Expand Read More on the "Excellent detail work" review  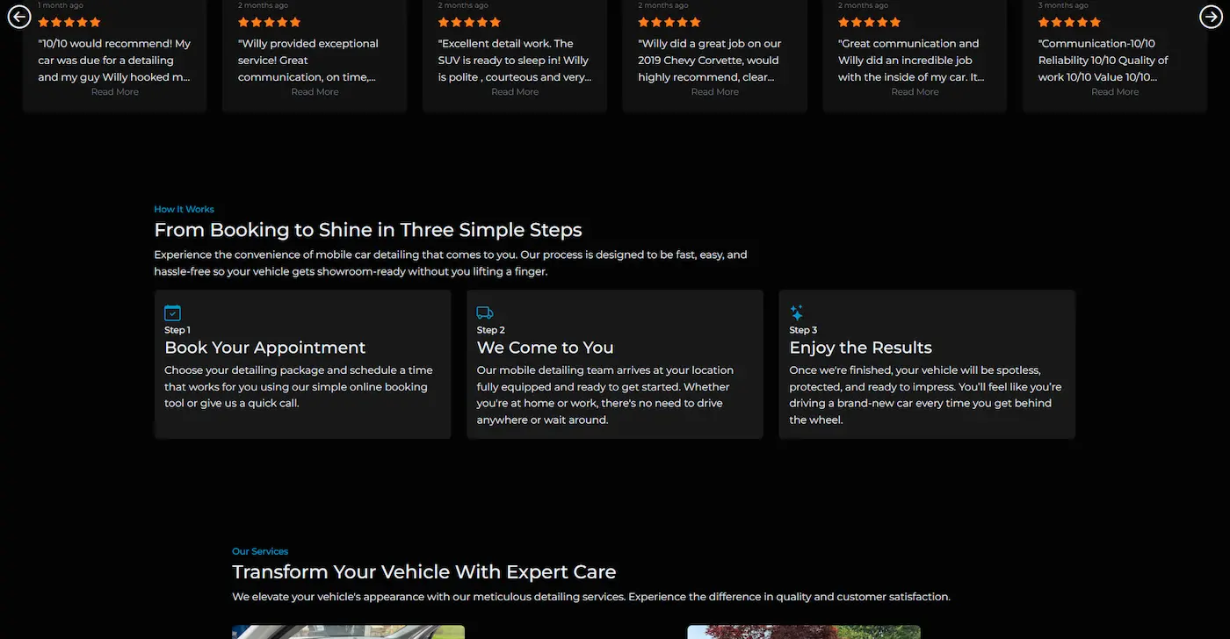(515, 92)
